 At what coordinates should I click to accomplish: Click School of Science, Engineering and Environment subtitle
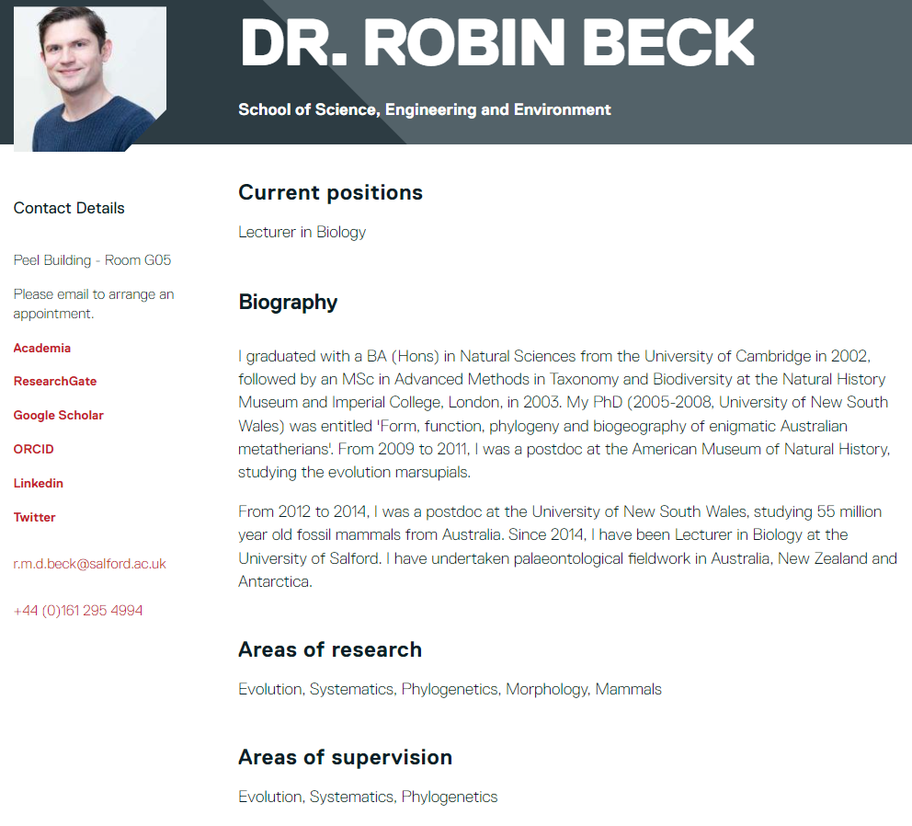pos(425,109)
